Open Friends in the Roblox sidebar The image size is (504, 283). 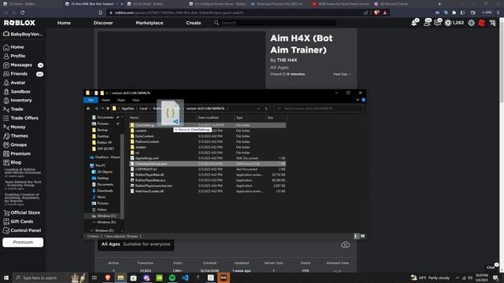16,74
